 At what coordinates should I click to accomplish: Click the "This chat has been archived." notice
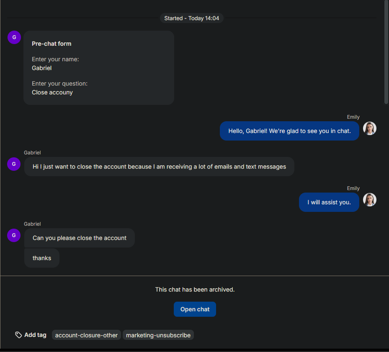coord(195,289)
